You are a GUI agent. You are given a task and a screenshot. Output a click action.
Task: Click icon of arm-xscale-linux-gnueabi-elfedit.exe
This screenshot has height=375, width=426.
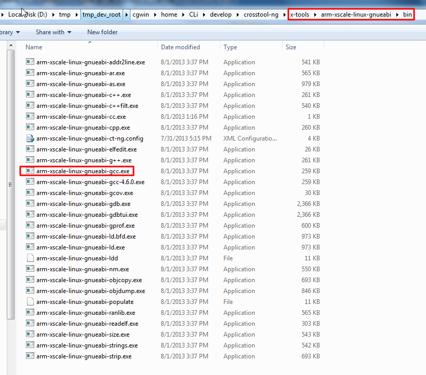point(30,149)
